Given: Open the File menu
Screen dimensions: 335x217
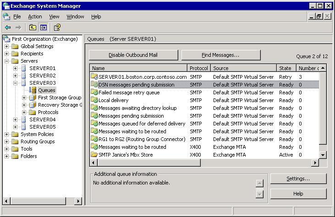Looking at the screenshot, I should point(17,16).
